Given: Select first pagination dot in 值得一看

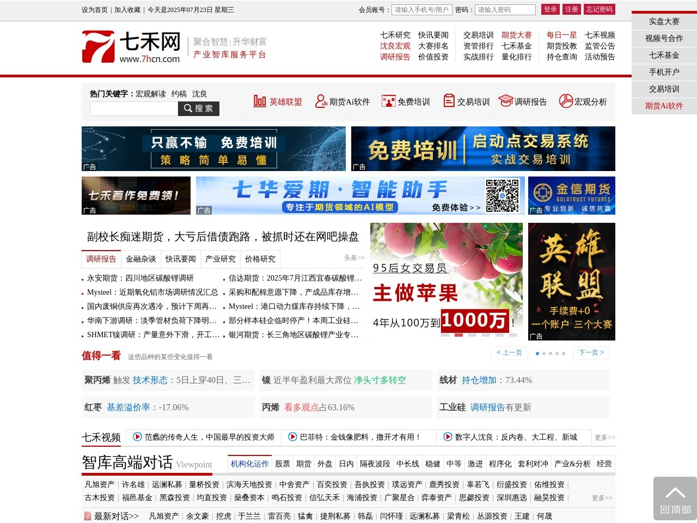Looking at the screenshot, I should [537, 354].
